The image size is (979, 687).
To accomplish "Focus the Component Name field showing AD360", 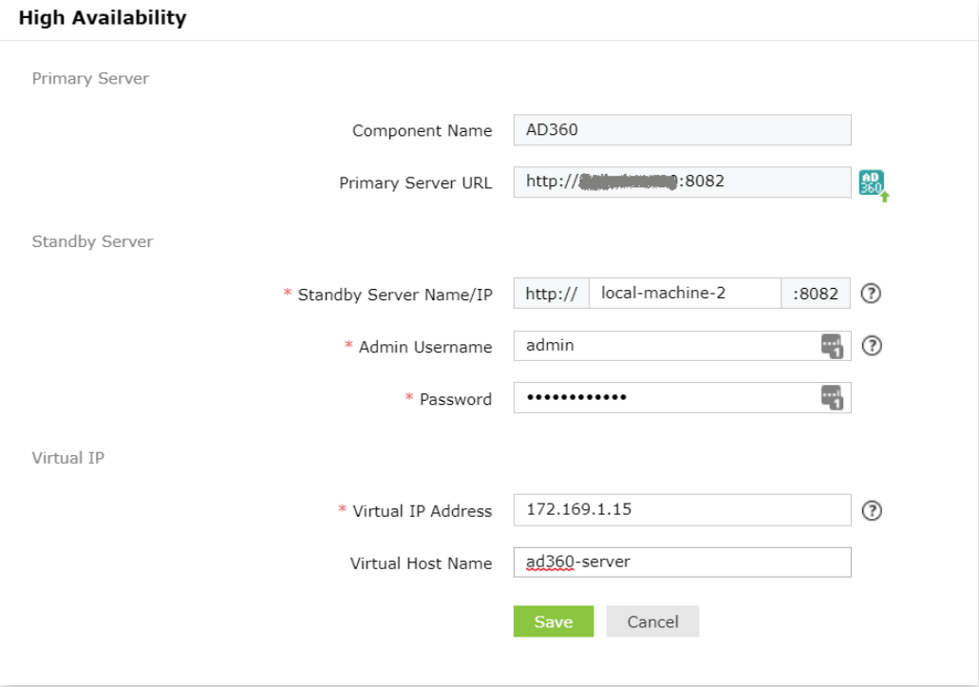I will pyautogui.click(x=683, y=130).
